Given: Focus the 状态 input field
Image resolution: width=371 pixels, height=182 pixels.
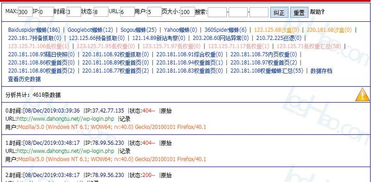Looking at the screenshot, I should point(101,12).
